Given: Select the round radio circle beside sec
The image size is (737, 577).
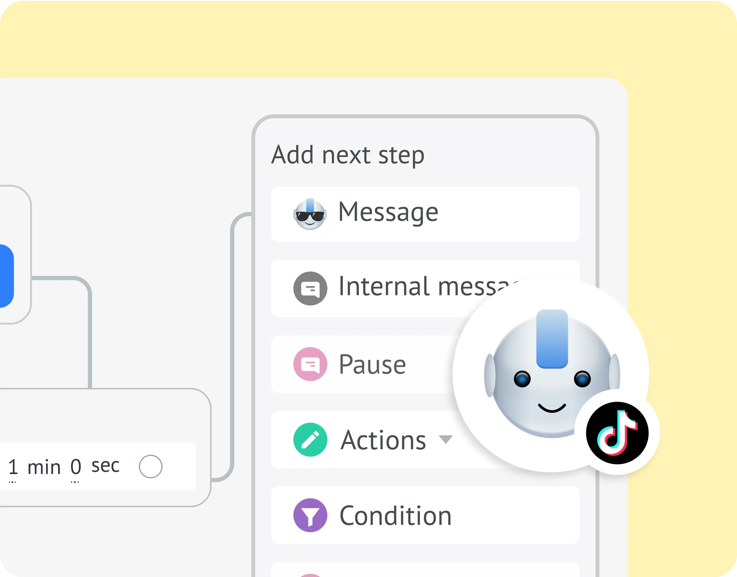Looking at the screenshot, I should (151, 466).
